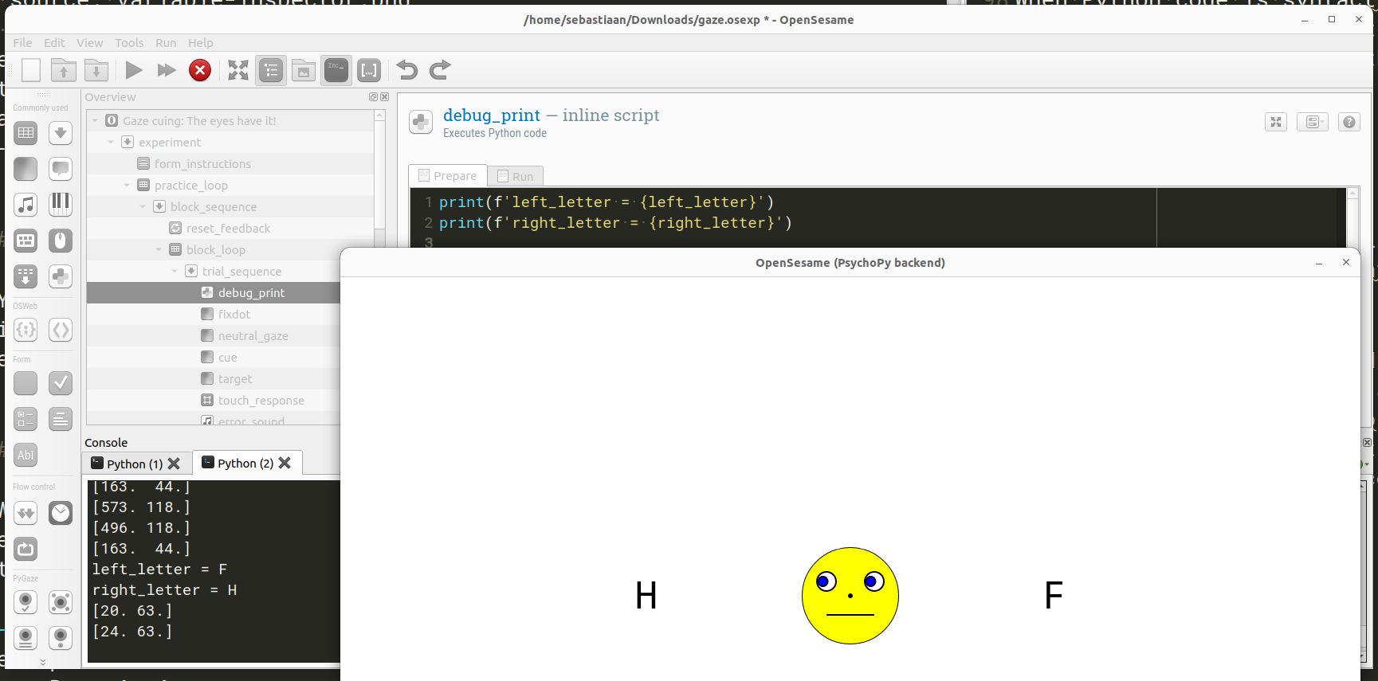Click the undo arrow in toolbar
This screenshot has width=1378, height=681.
point(407,71)
